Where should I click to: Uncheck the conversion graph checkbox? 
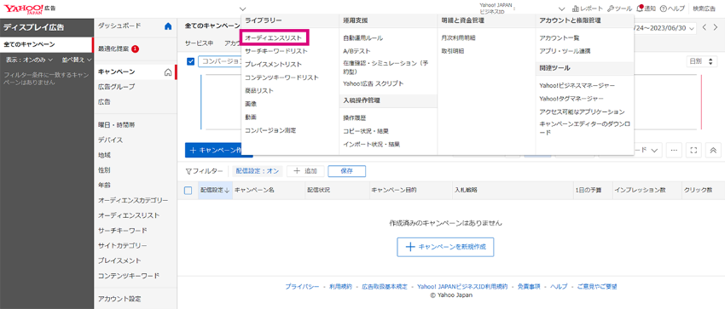[190, 62]
